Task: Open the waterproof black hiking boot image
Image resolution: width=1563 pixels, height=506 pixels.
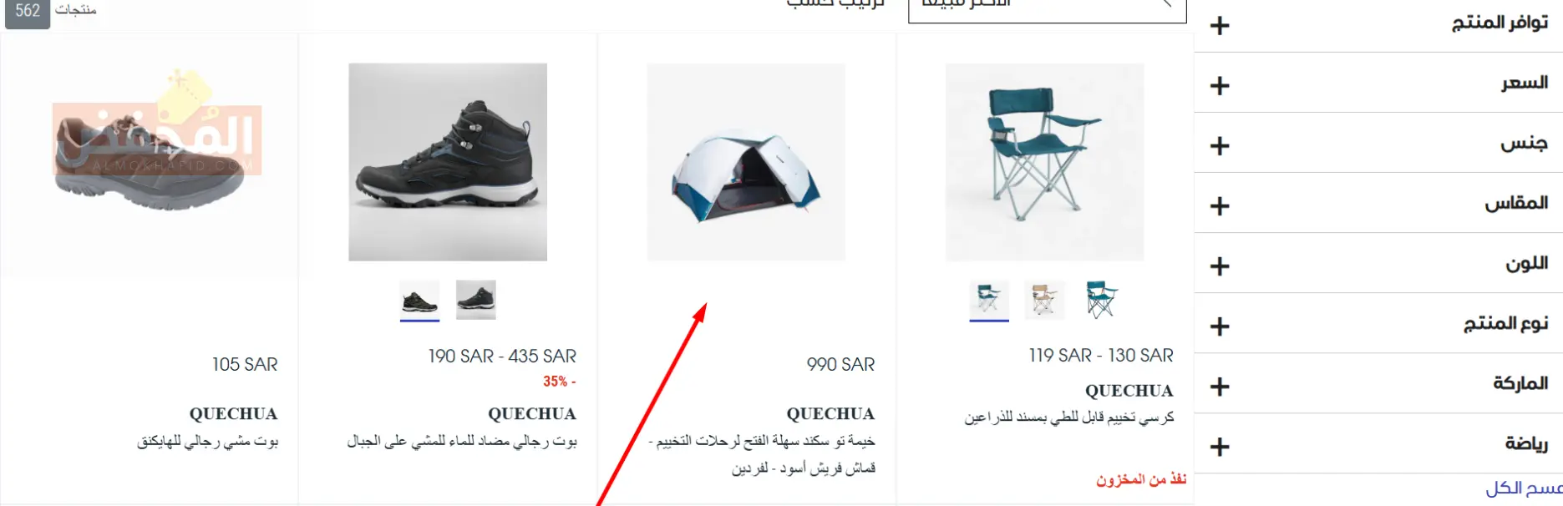Action: tap(448, 162)
